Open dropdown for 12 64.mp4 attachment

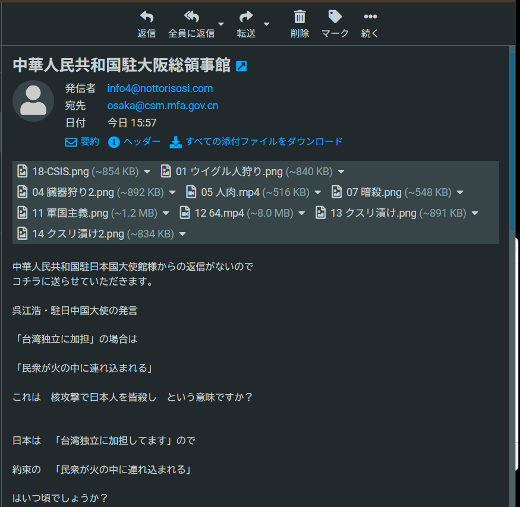click(302, 213)
